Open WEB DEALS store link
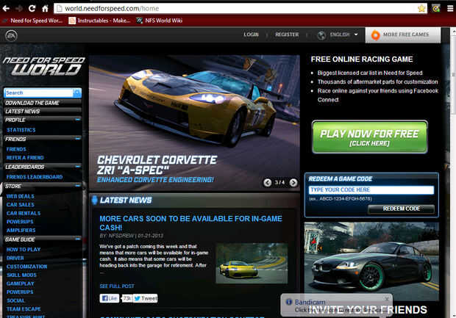 pyautogui.click(x=21, y=196)
